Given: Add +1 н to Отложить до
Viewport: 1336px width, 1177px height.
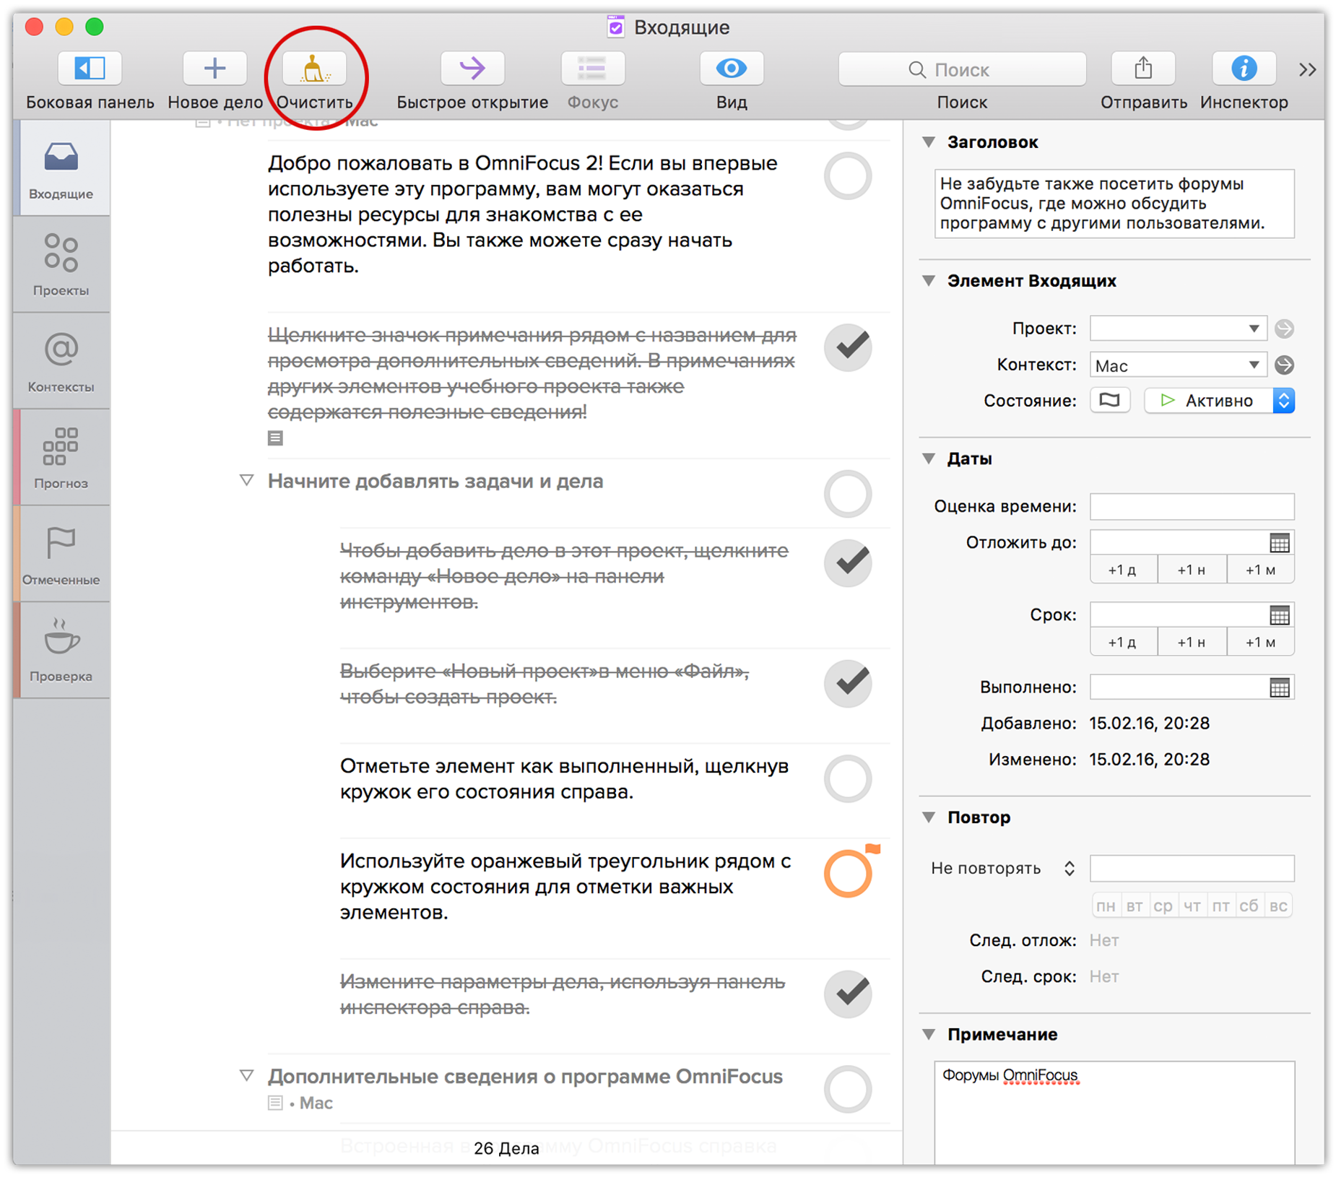Looking at the screenshot, I should pyautogui.click(x=1192, y=570).
